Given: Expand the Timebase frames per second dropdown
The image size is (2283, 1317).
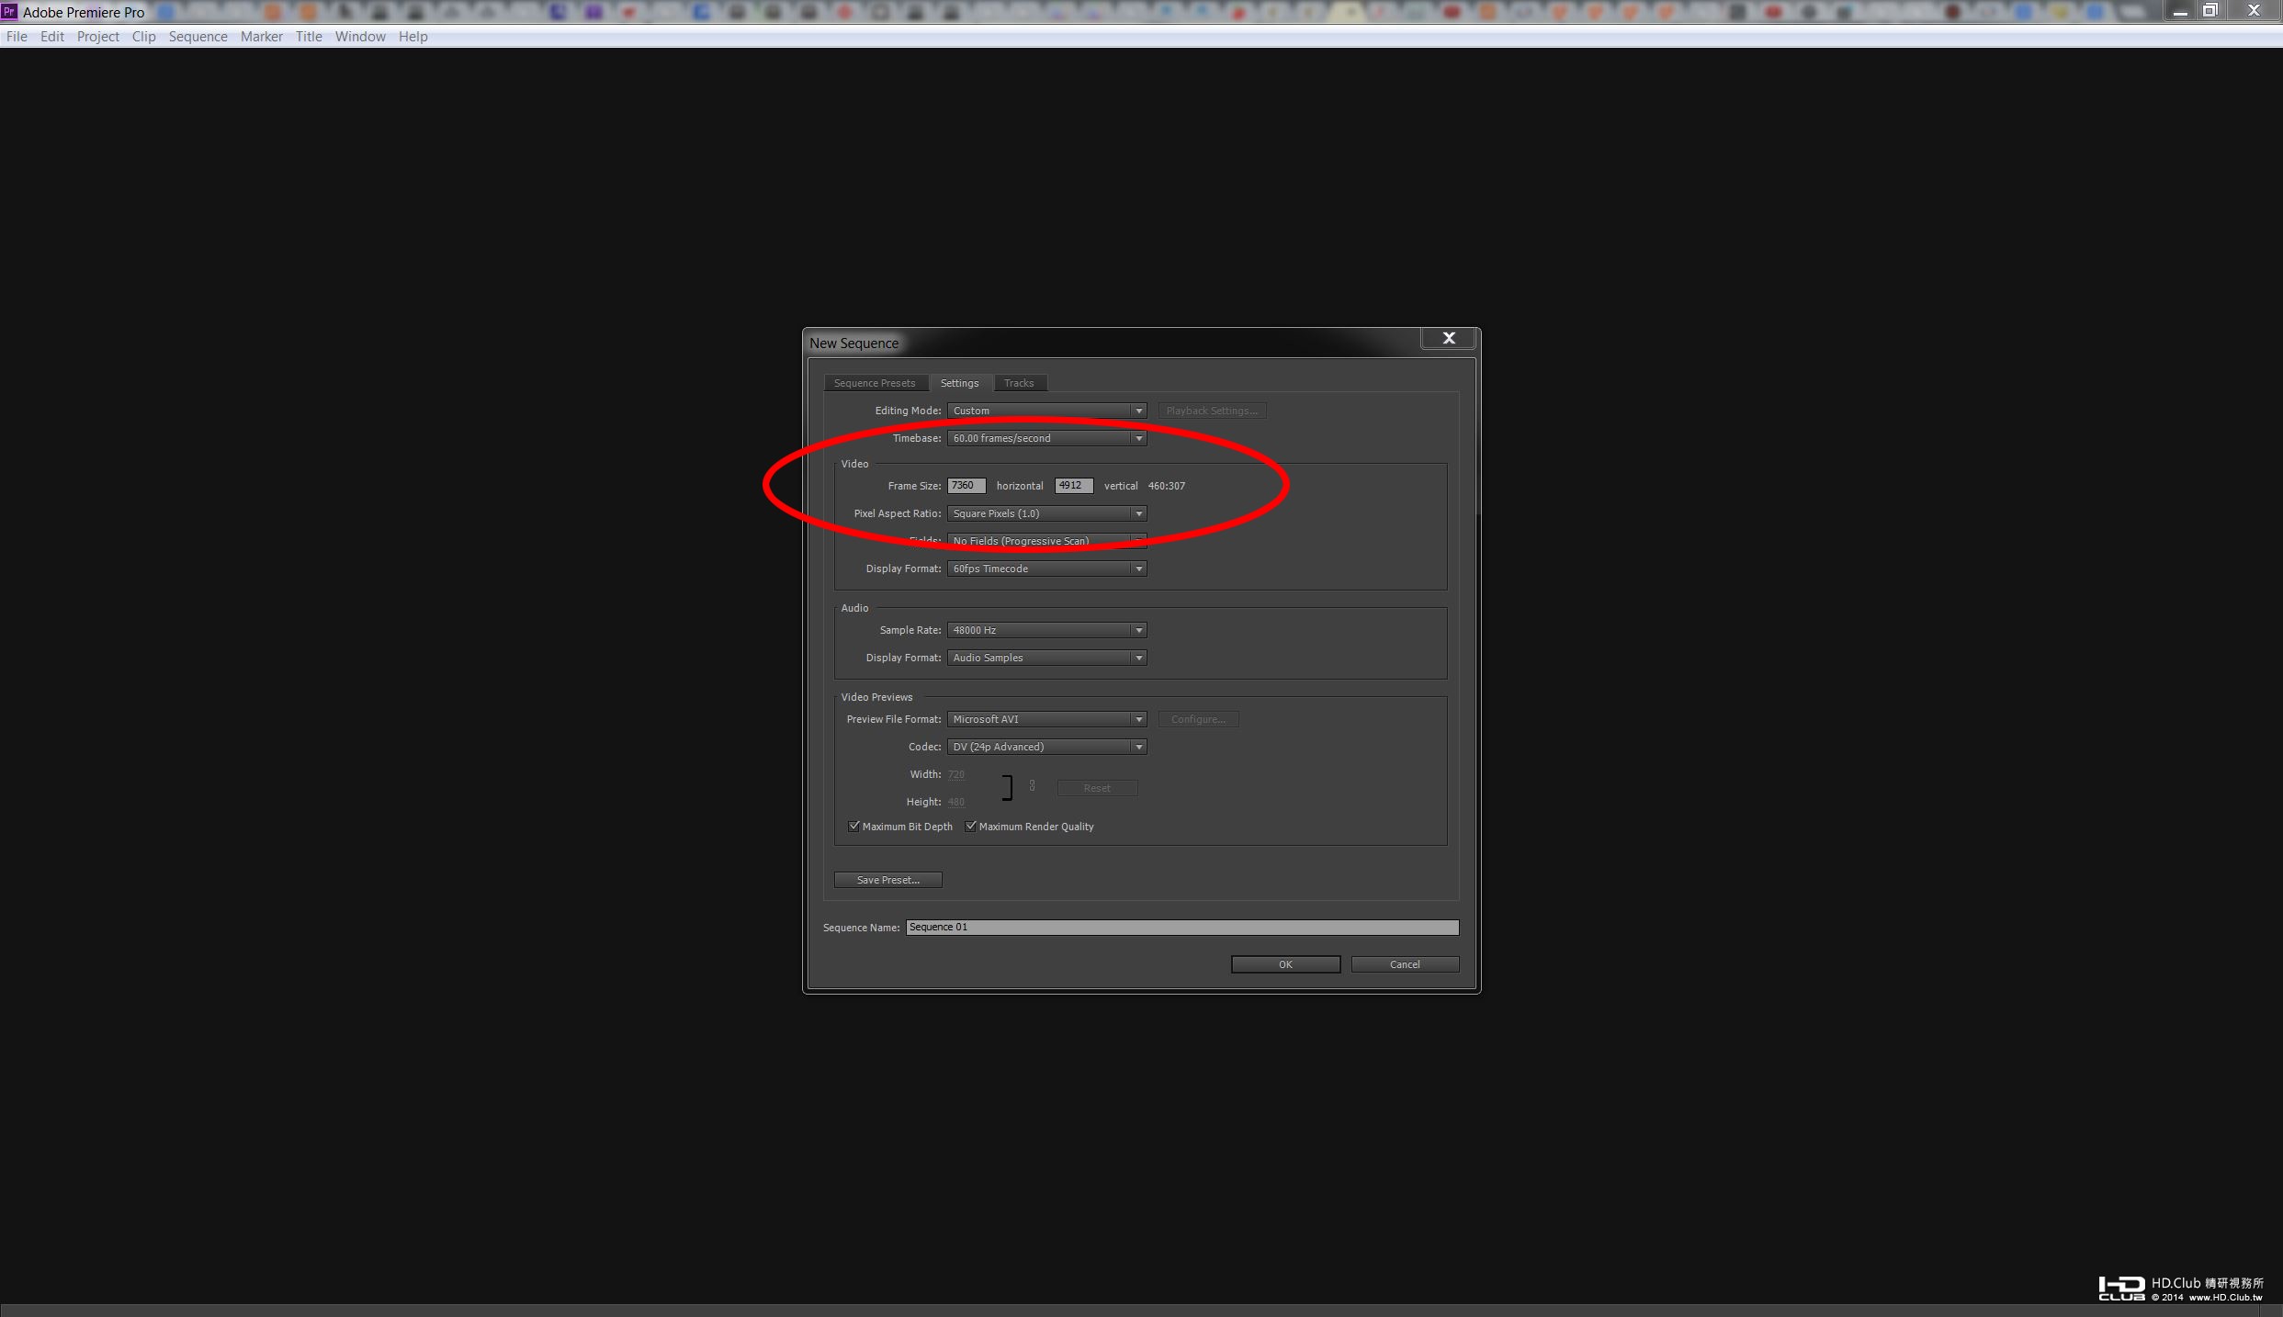Looking at the screenshot, I should coord(1046,438).
